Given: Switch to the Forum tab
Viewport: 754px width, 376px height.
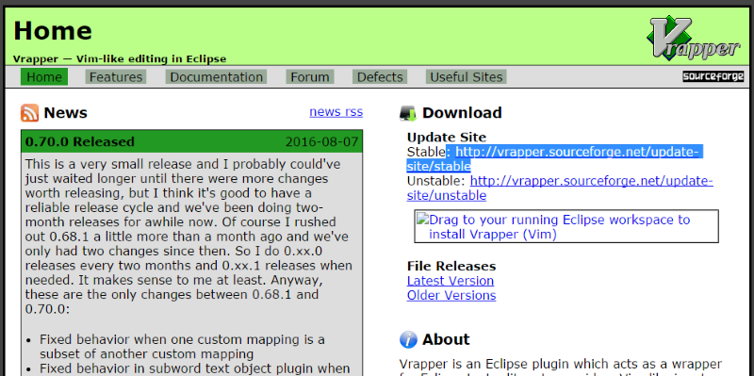Looking at the screenshot, I should (x=310, y=77).
